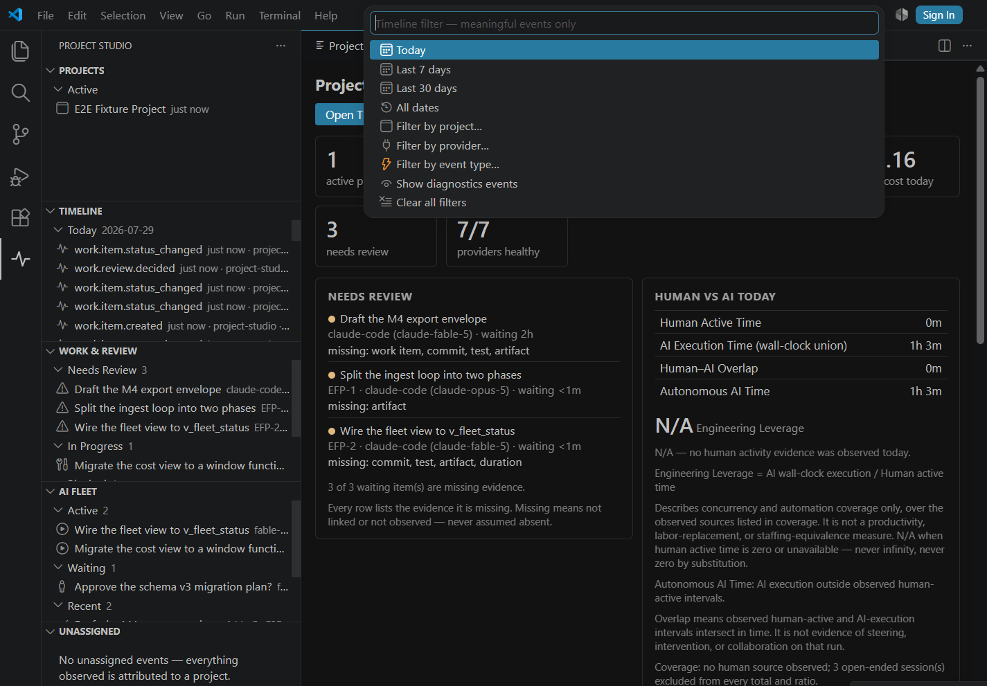
Task: Click clear icon beside Clear all filters
Action: point(386,202)
